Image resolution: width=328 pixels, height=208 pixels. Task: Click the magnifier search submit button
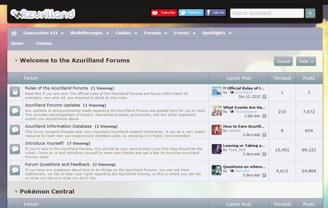point(310,13)
